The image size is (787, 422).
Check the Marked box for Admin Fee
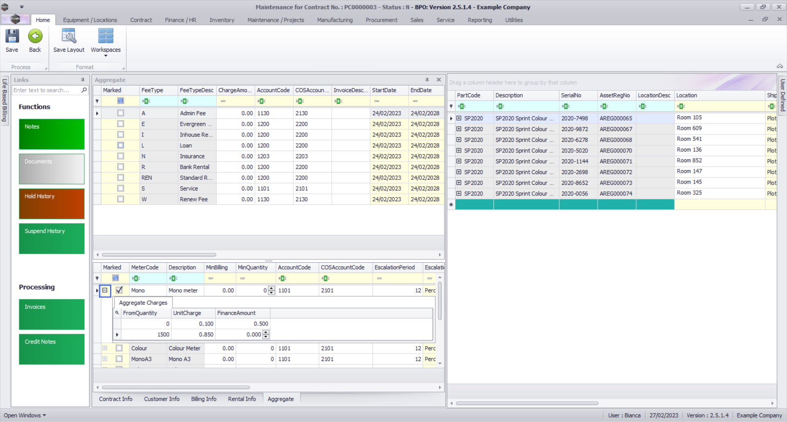click(x=121, y=113)
